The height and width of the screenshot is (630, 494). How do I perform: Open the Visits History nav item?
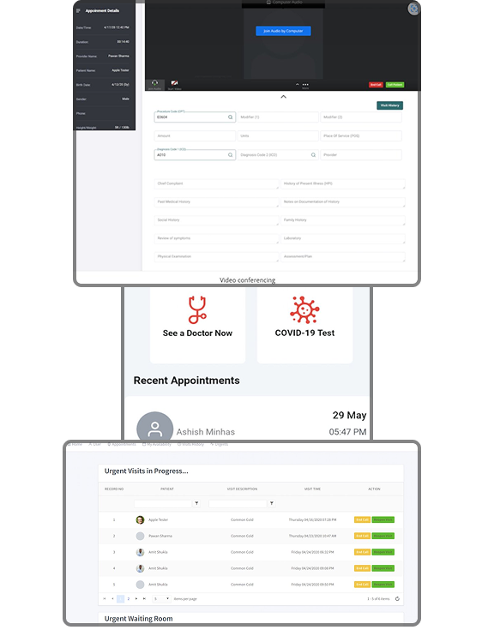point(191,444)
